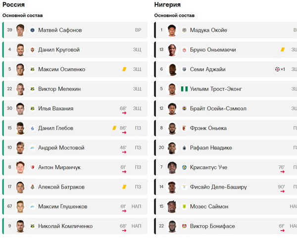
Task: Click Nigeria flag icon by Уильям Трост-Эконг
Action: click(184, 89)
